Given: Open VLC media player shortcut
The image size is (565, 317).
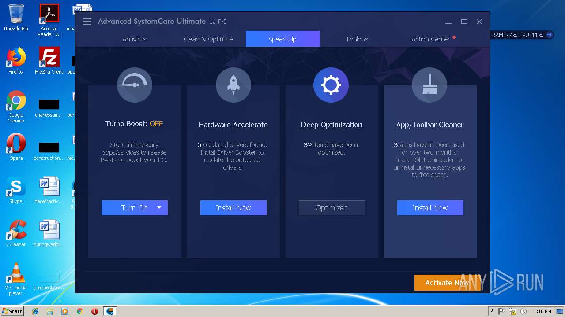Looking at the screenshot, I should 16,279.
